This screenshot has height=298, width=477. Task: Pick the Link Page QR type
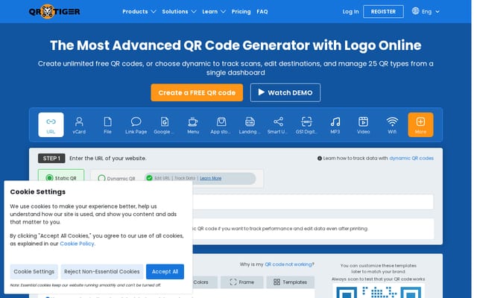(x=136, y=124)
